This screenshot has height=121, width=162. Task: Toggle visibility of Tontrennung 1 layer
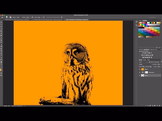tap(139, 72)
